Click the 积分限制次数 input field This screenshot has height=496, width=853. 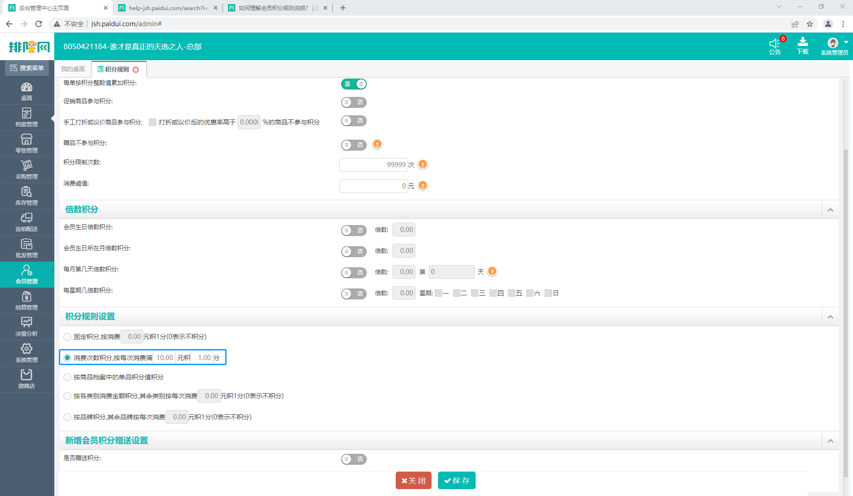[x=374, y=164]
